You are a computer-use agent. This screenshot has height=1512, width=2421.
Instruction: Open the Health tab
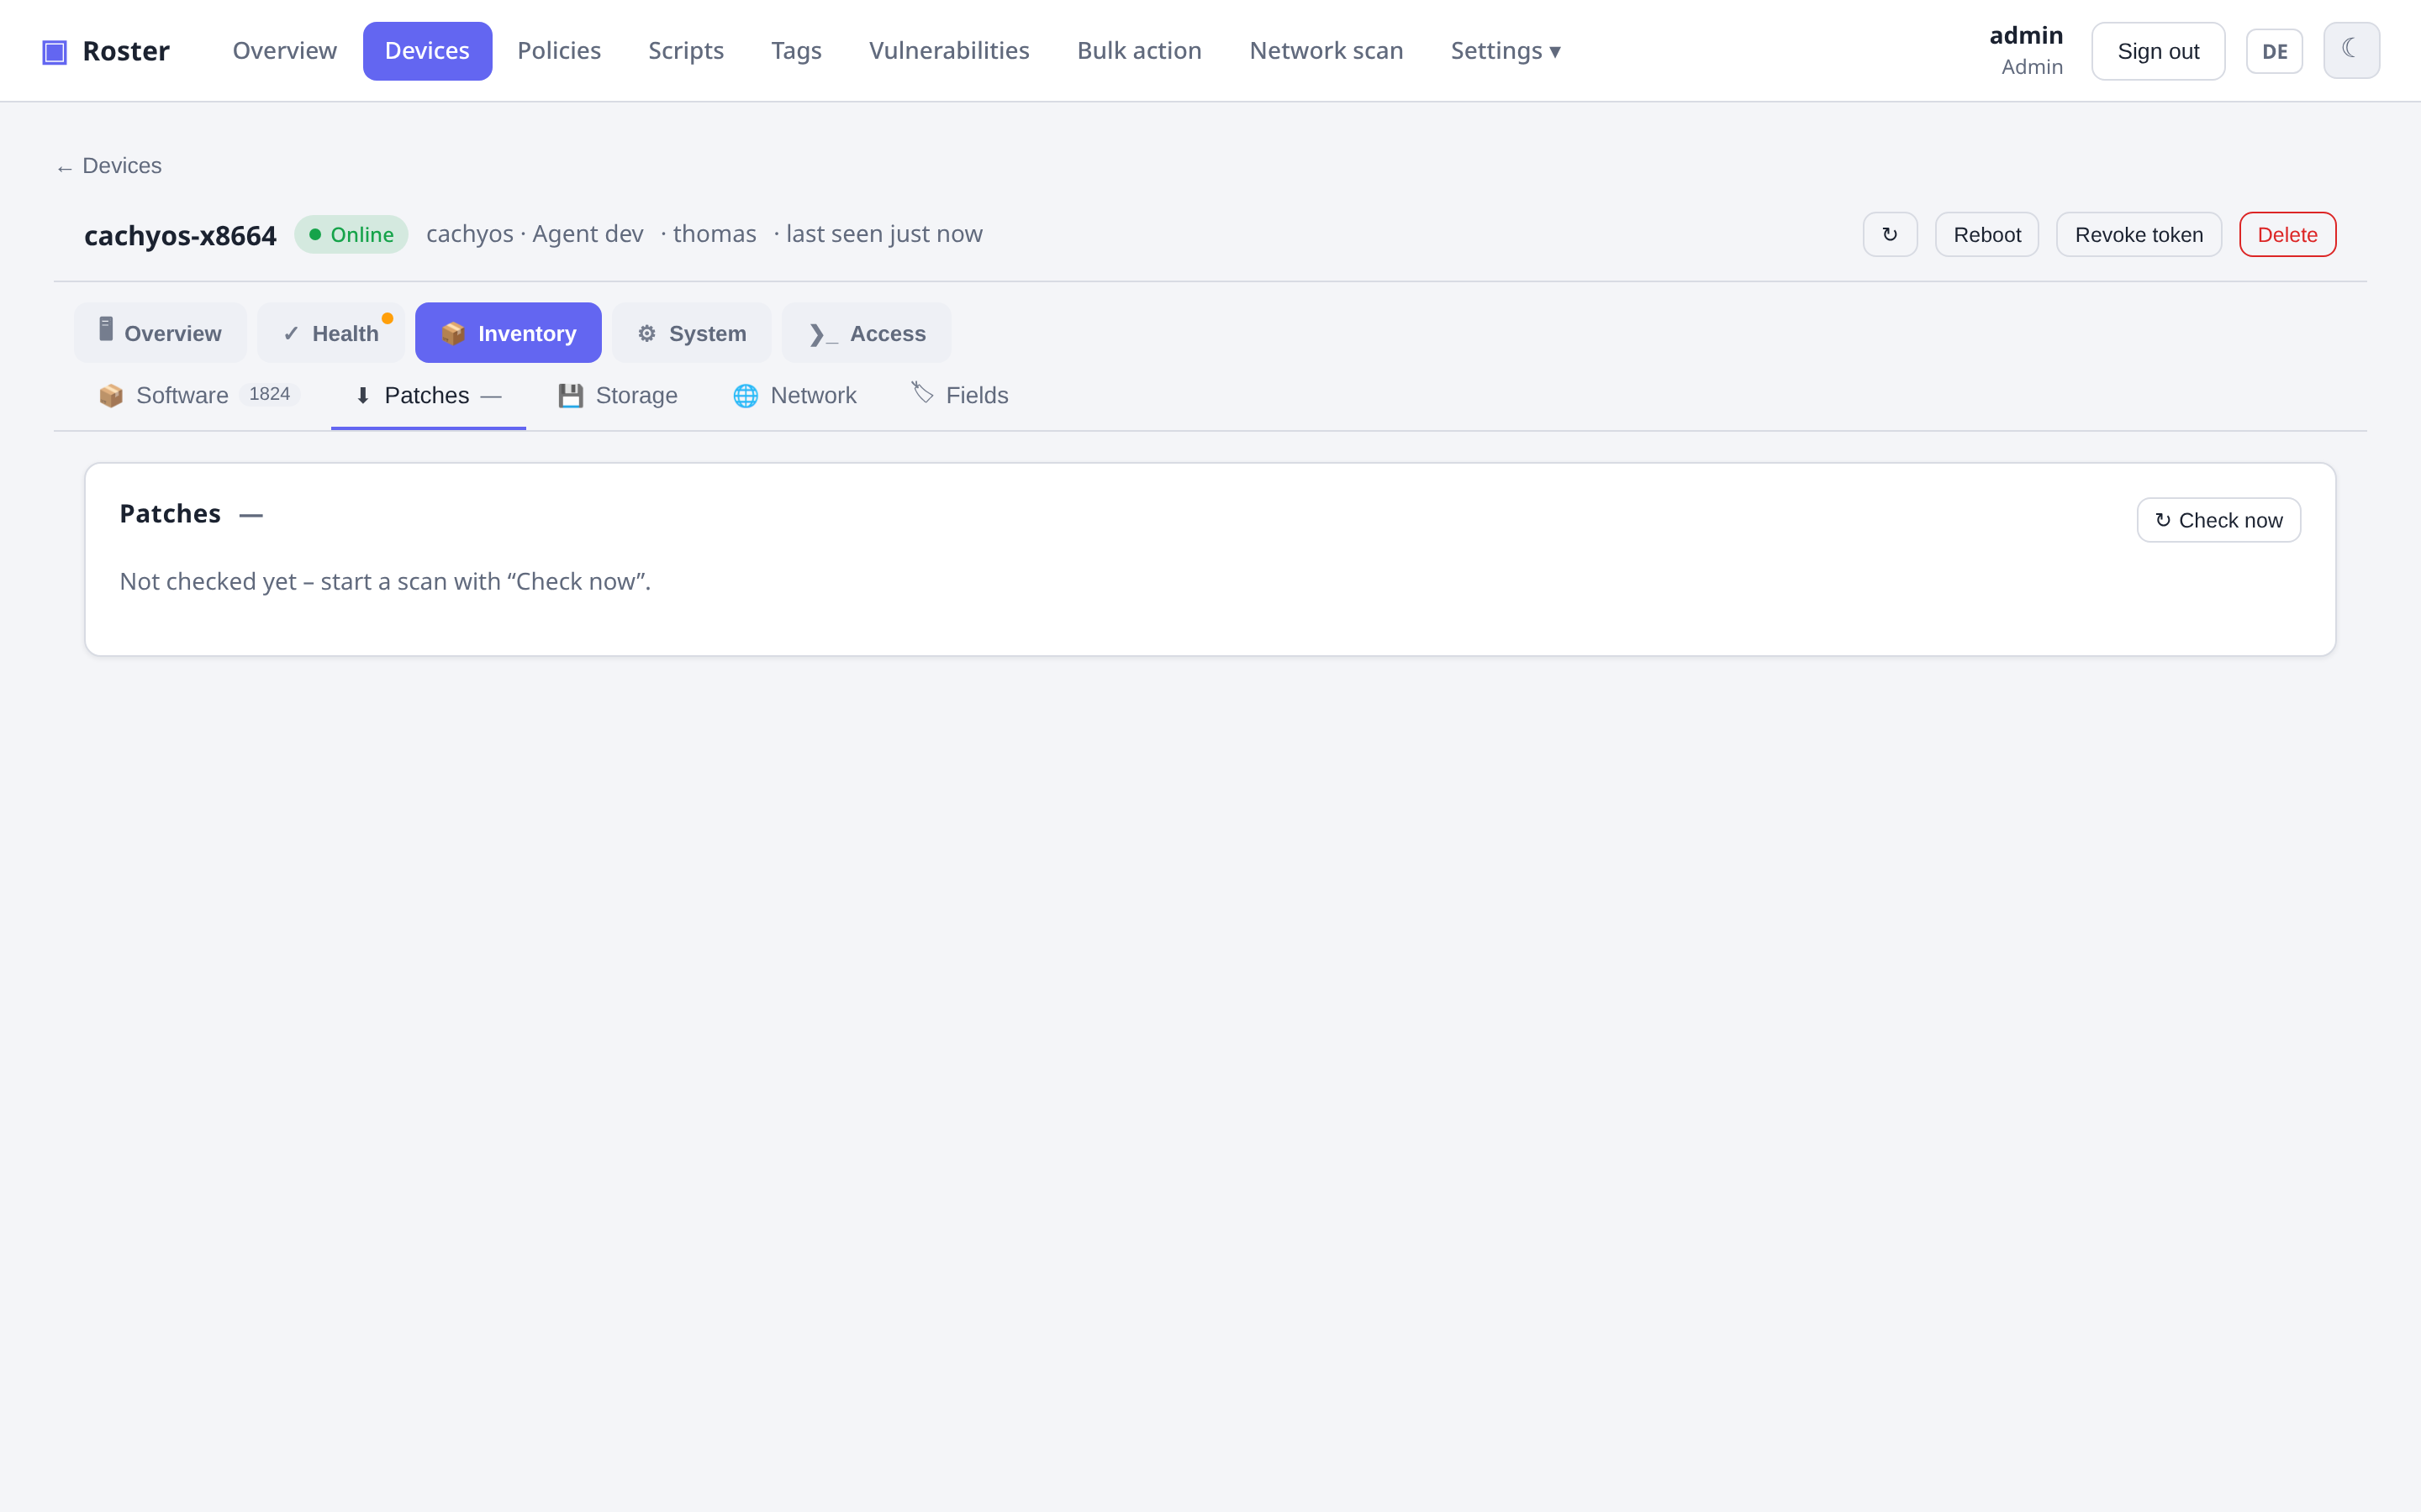[331, 333]
